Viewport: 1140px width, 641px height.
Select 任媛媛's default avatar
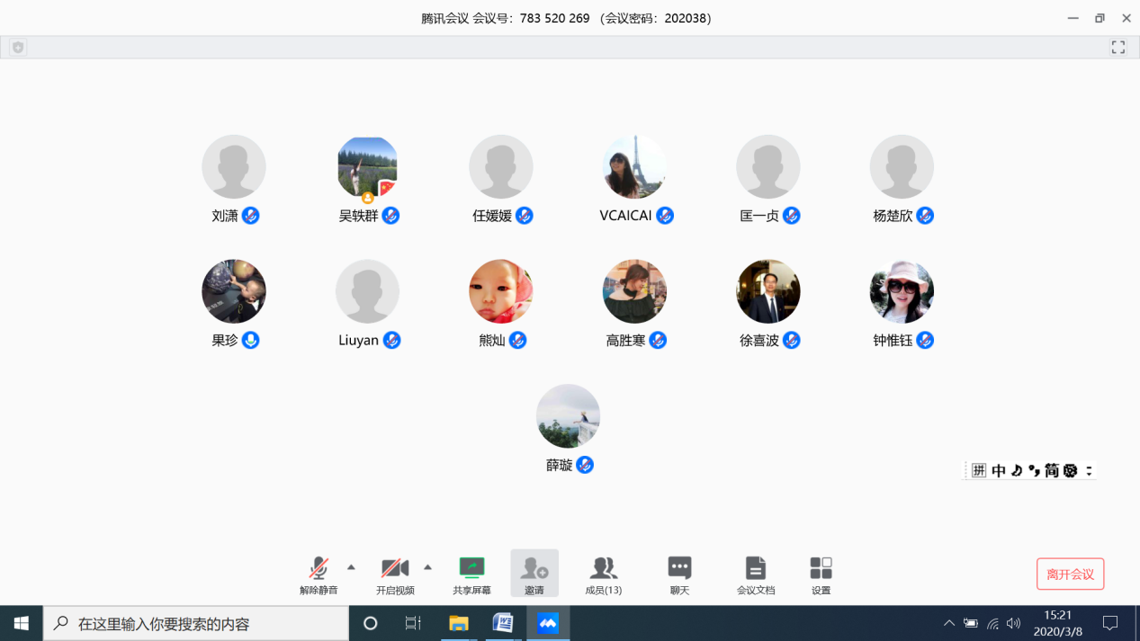point(501,167)
